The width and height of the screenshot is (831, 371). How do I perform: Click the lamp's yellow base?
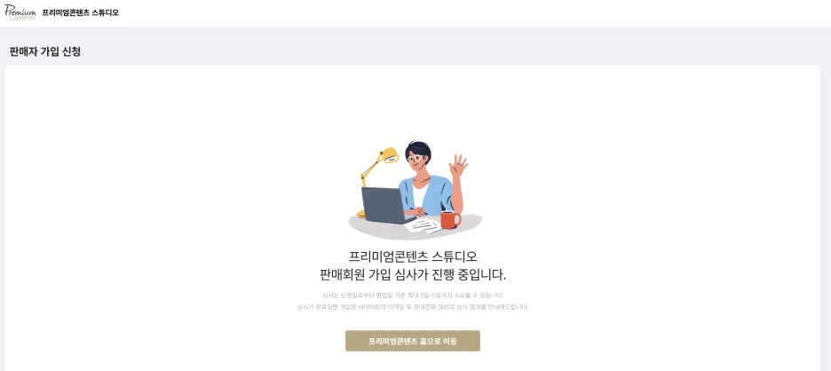tap(361, 214)
